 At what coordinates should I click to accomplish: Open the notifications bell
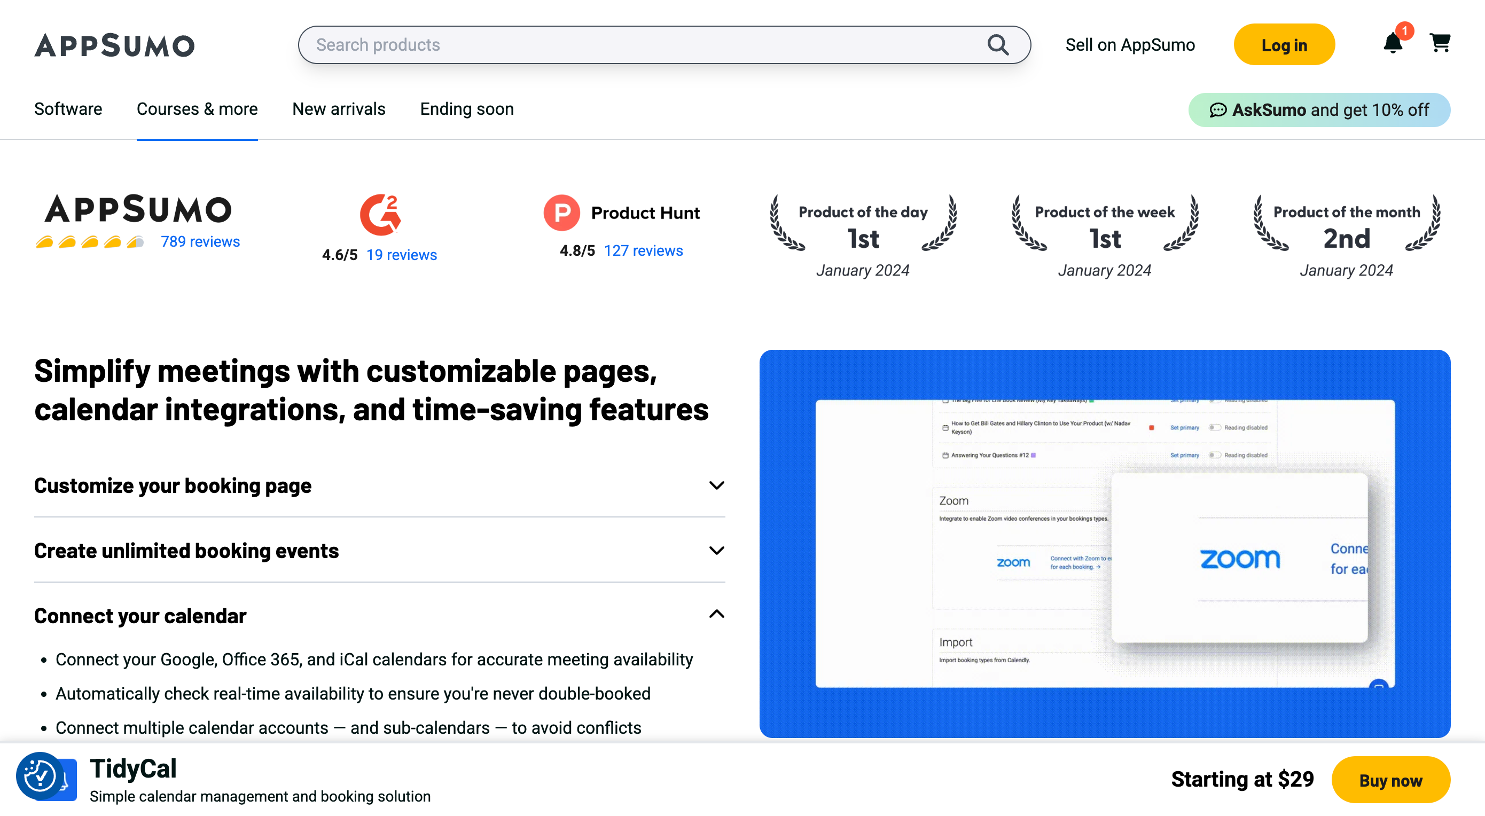click(1393, 43)
